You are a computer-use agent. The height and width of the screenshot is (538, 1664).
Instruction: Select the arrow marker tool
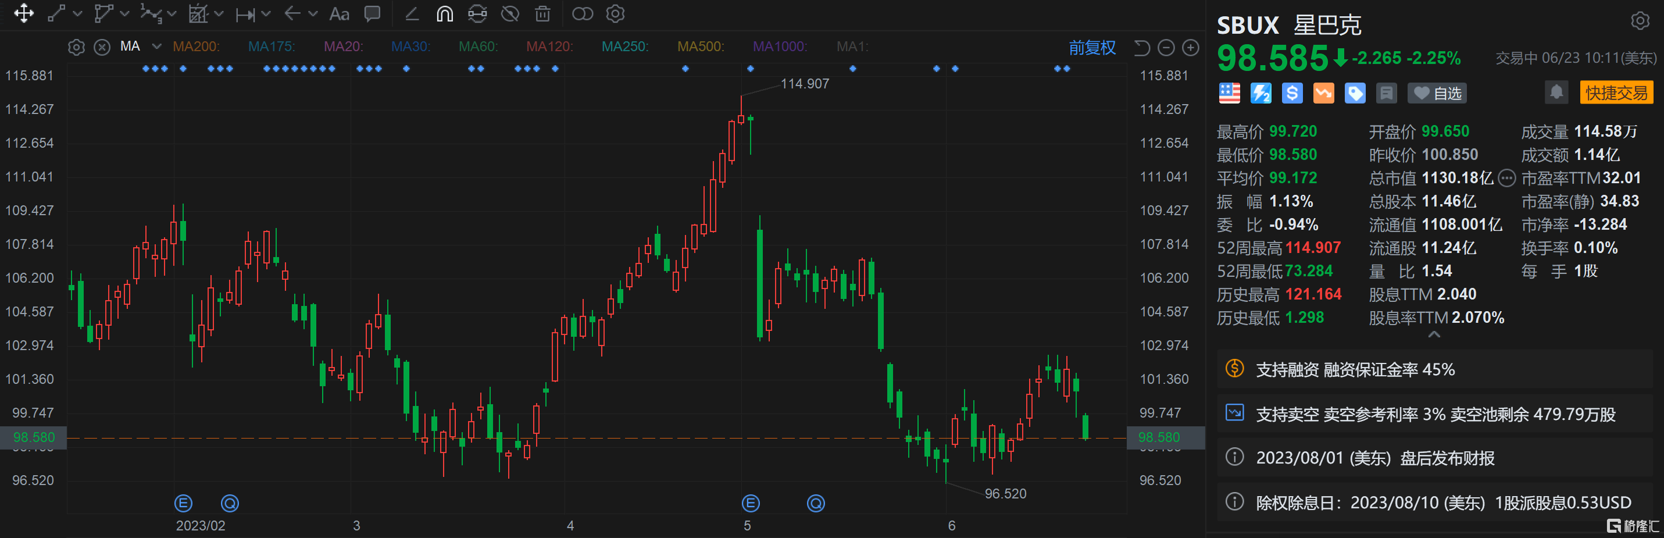click(x=292, y=13)
